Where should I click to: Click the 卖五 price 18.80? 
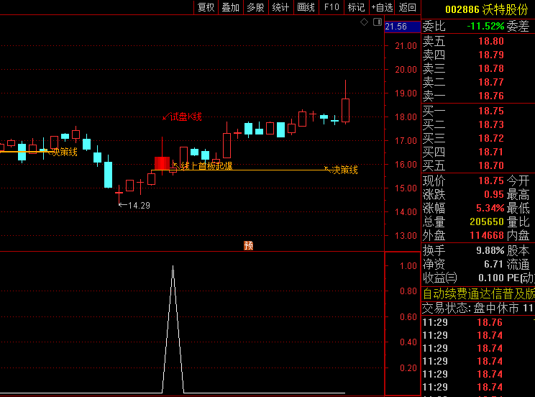tap(491, 41)
